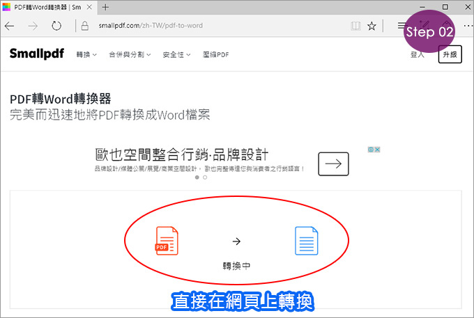Screen dimensions: 474x318
Task: Click the ad arrow button
Action: click(x=333, y=164)
